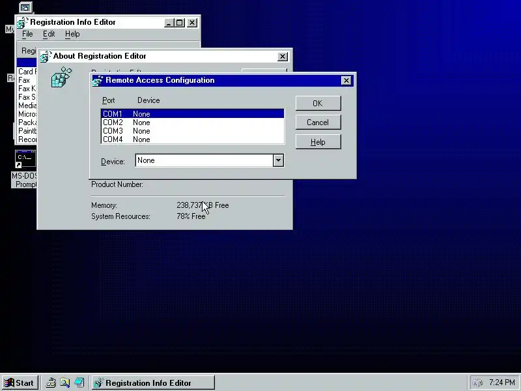Select the Media entry in Registration Info Editor list
Image resolution: width=521 pixels, height=391 pixels.
27,106
